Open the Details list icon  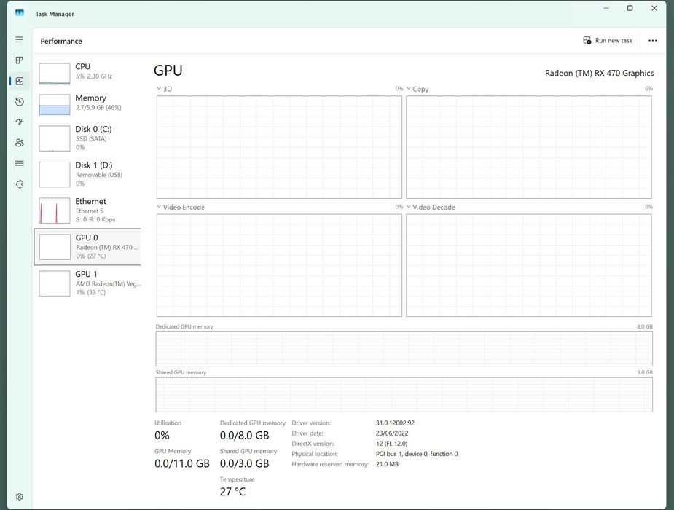pyautogui.click(x=20, y=163)
